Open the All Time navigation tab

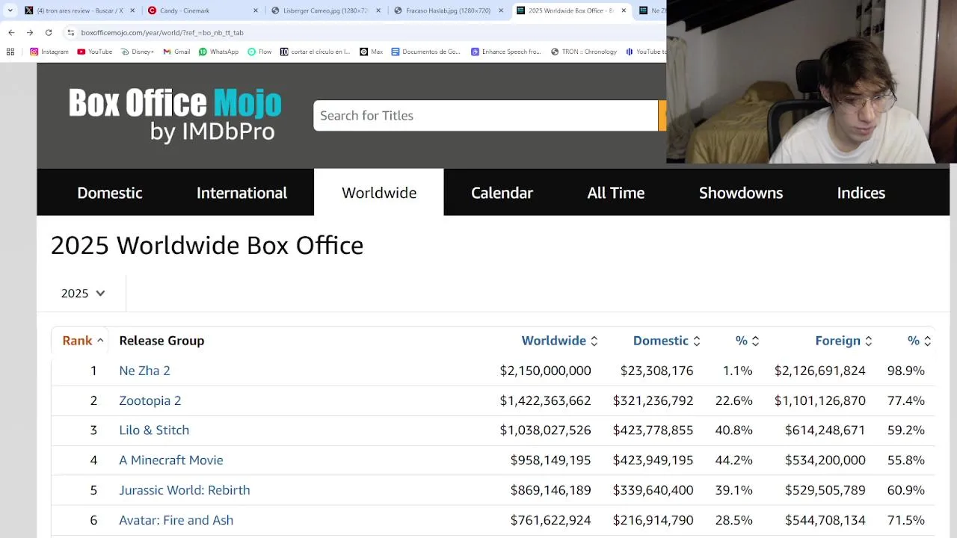pyautogui.click(x=616, y=193)
